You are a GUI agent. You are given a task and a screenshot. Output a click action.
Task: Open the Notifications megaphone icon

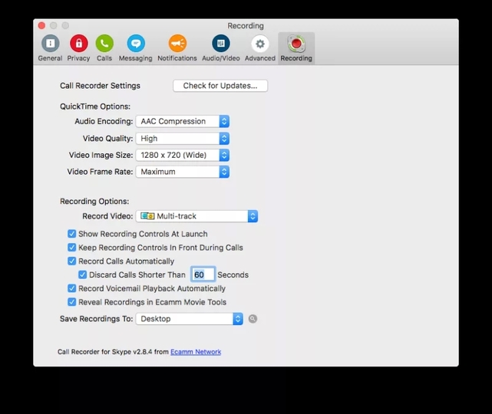click(x=177, y=43)
